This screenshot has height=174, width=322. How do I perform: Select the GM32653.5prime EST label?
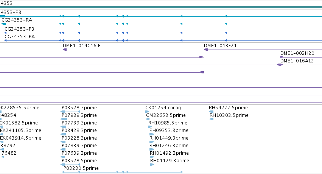pyautogui.click(x=166, y=115)
